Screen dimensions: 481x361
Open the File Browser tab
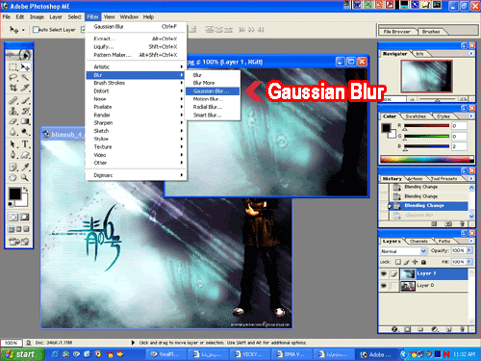397,32
